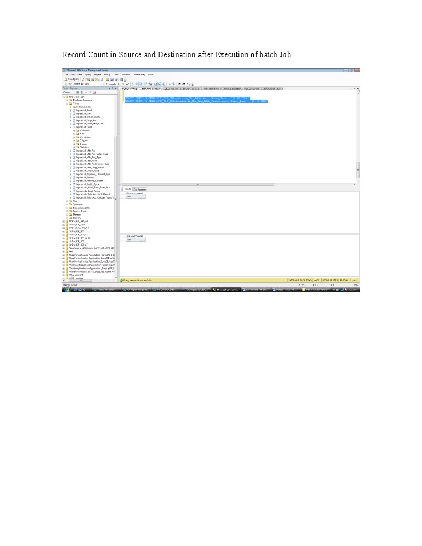Select the Security folder
The image size is (422, 546).
coord(77,218)
